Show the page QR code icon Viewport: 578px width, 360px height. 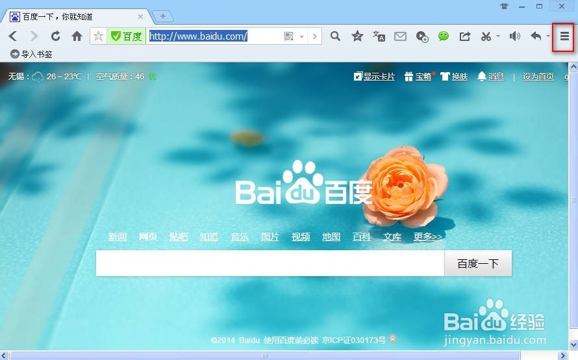(x=288, y=36)
